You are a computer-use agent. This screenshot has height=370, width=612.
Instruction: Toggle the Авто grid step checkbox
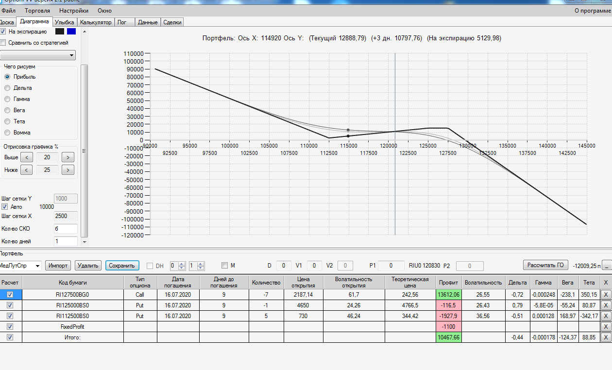[4, 207]
